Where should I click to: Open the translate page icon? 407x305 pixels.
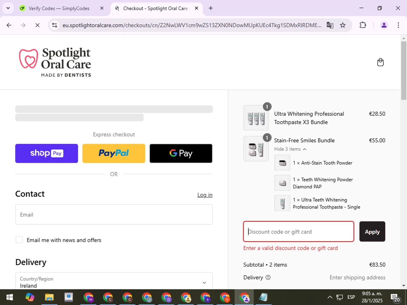[x=330, y=25]
